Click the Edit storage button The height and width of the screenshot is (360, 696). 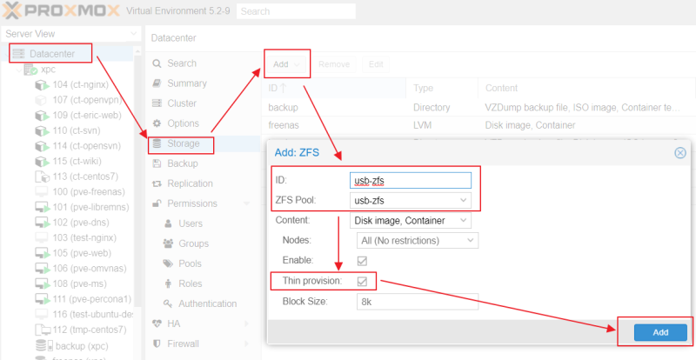pyautogui.click(x=376, y=64)
